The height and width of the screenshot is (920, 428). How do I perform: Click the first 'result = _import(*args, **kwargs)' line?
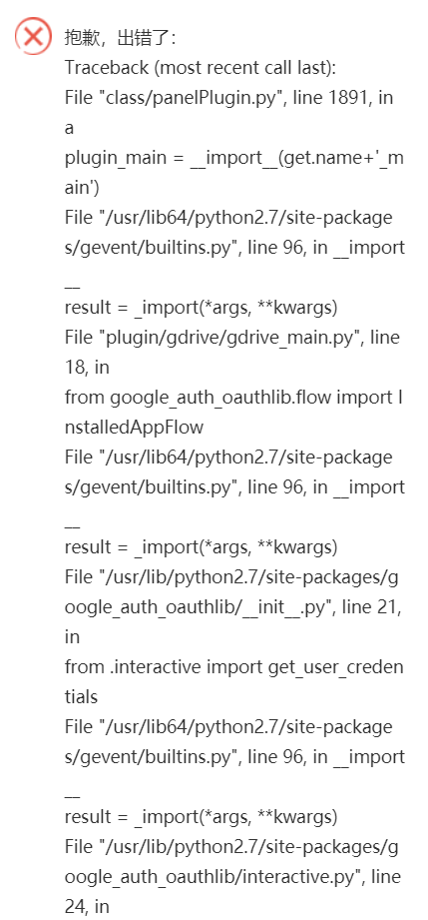[x=202, y=308]
